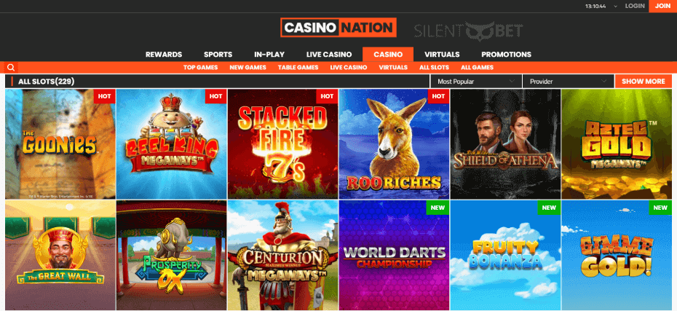The image size is (677, 311).
Task: Select the Sports main tab
Action: [x=218, y=55]
